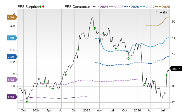Screen dimensions: 187x112
Task: Click the black 35.47 current price label
Action: (176, 69)
